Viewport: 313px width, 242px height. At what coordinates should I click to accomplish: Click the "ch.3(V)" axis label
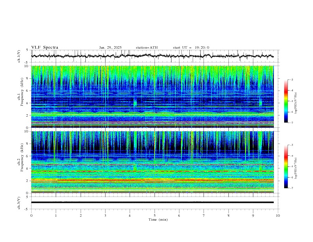coord(19,203)
